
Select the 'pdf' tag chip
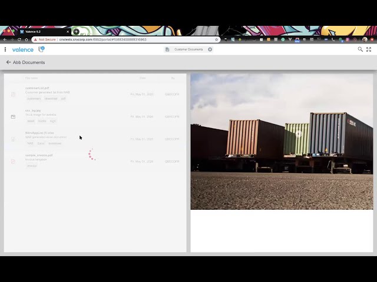63,99
